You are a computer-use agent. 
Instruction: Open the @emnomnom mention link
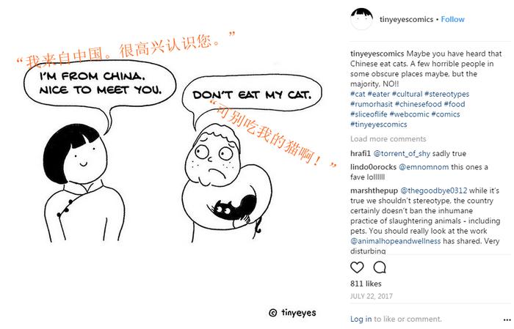tap(424, 167)
